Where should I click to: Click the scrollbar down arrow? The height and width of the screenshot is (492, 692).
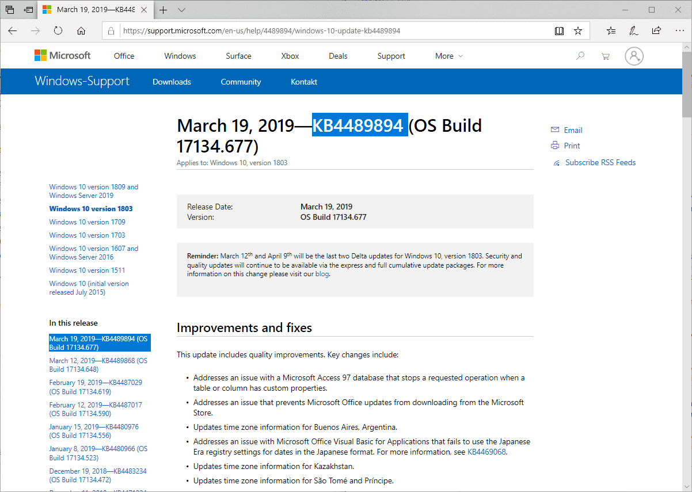tap(686, 487)
